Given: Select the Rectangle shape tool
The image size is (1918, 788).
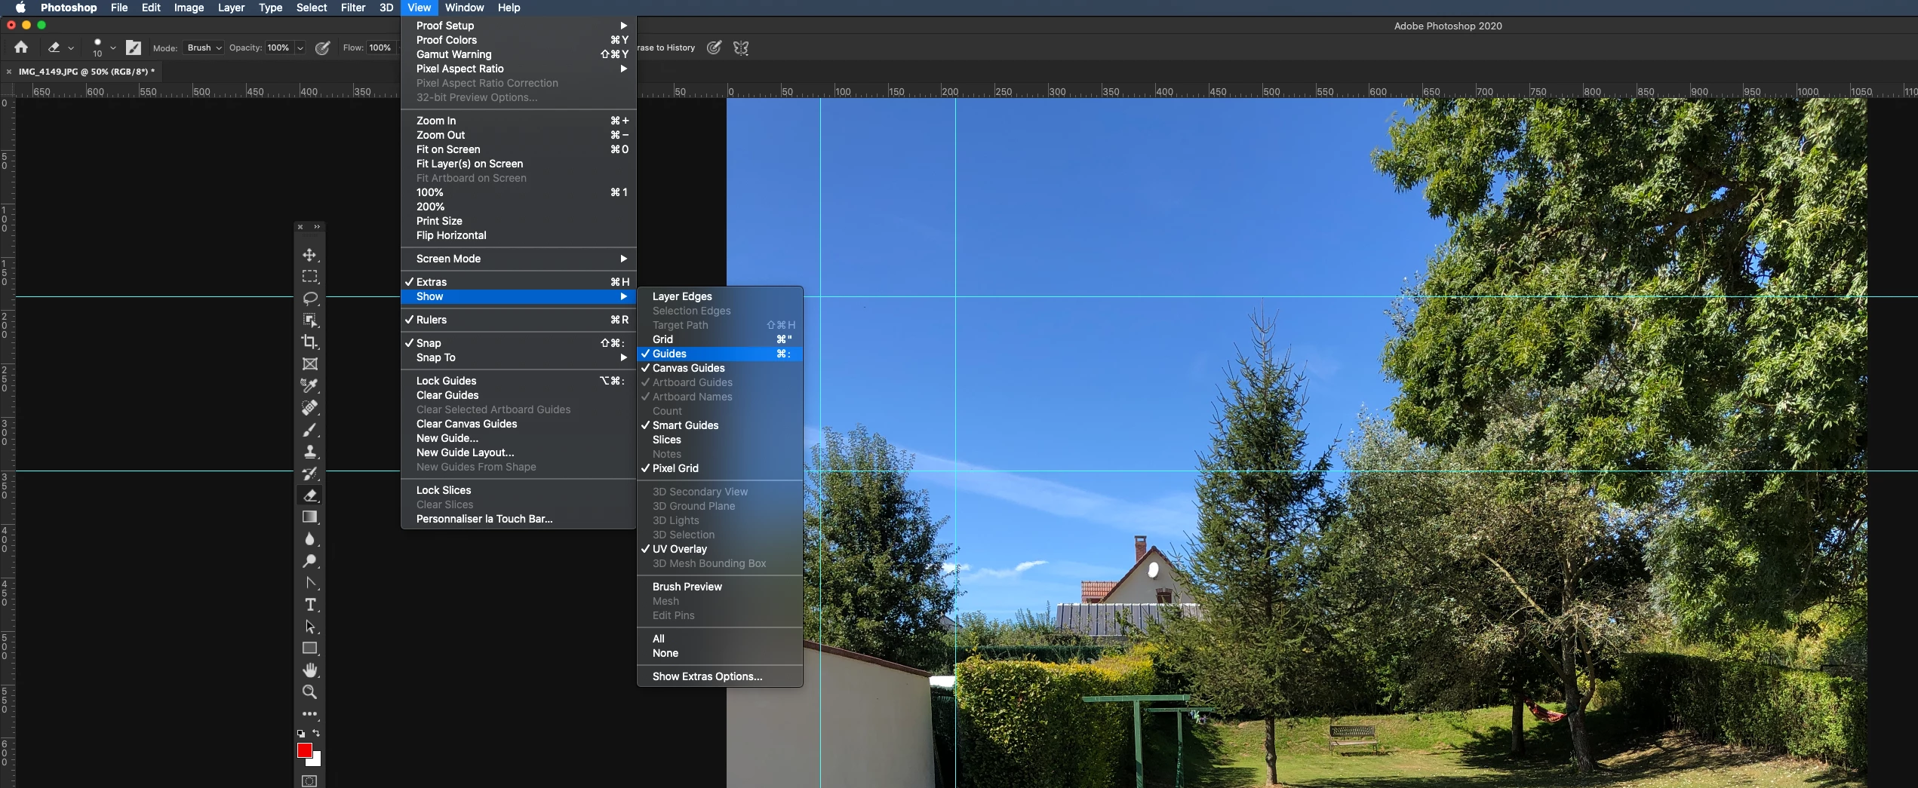Looking at the screenshot, I should click(309, 648).
